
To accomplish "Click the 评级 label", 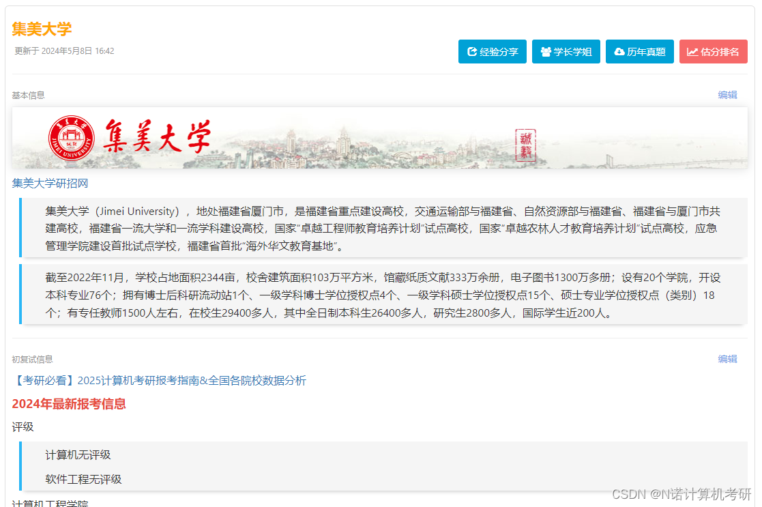I will [23, 426].
